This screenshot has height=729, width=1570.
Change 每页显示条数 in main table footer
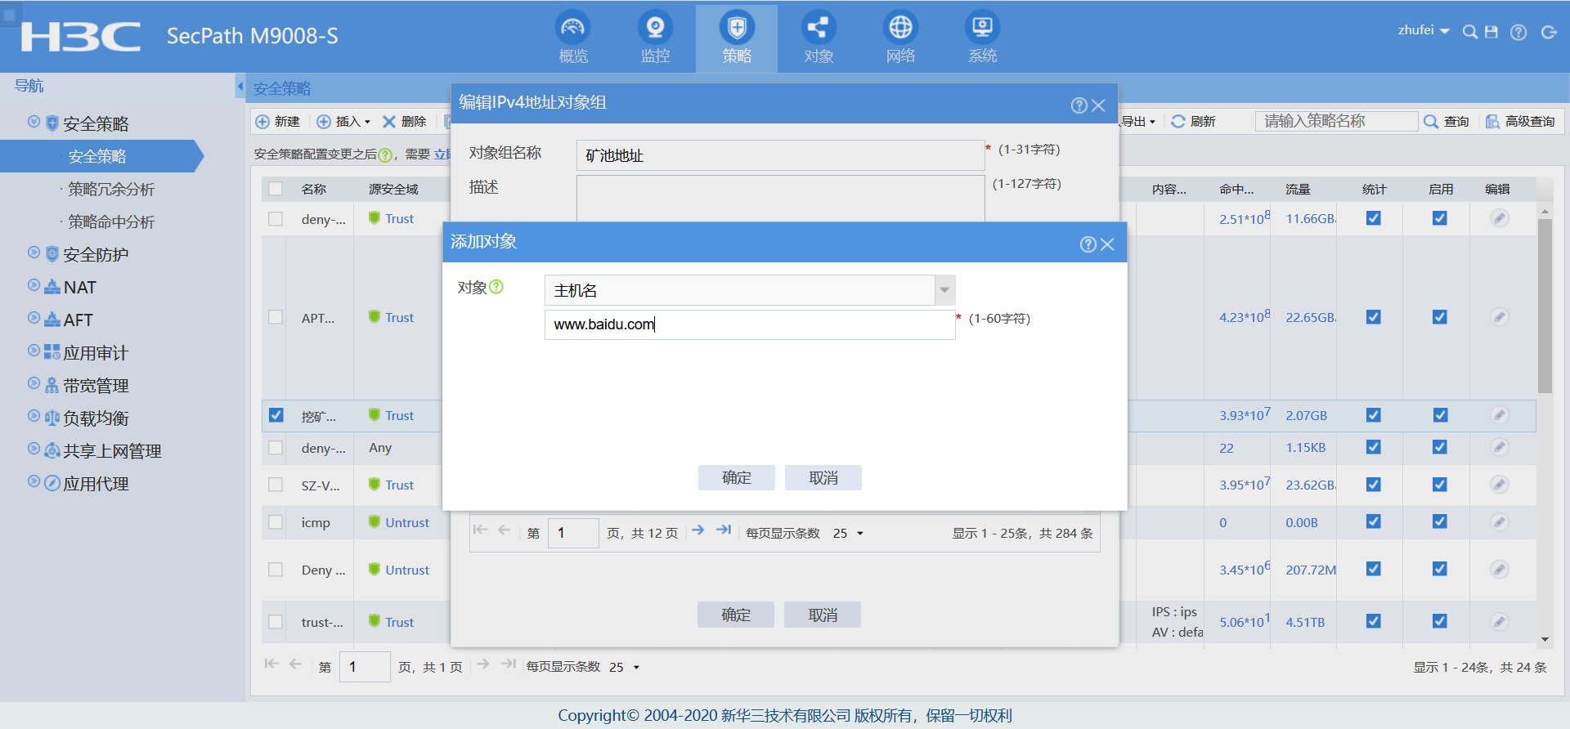pyautogui.click(x=624, y=667)
